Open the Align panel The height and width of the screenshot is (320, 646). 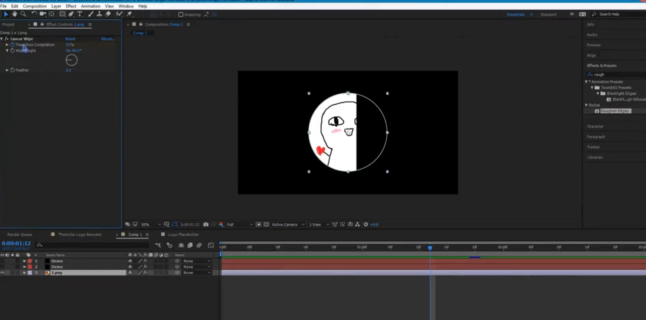pyautogui.click(x=591, y=55)
